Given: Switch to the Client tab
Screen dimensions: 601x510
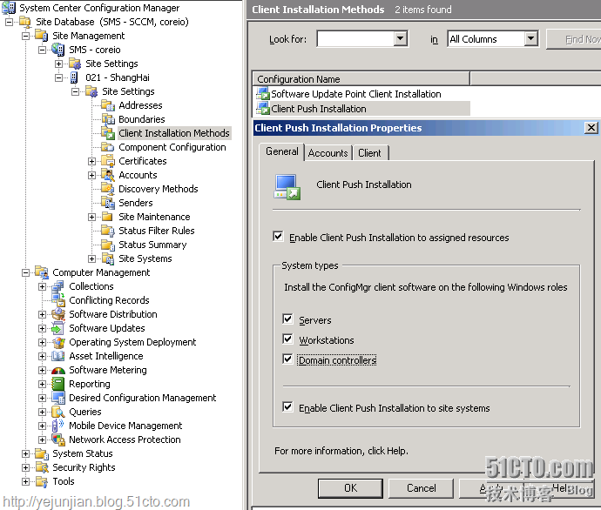Looking at the screenshot, I should (x=370, y=153).
